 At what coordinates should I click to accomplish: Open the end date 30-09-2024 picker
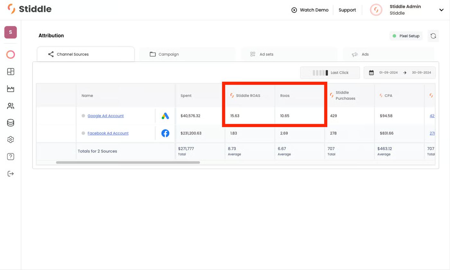pos(421,73)
